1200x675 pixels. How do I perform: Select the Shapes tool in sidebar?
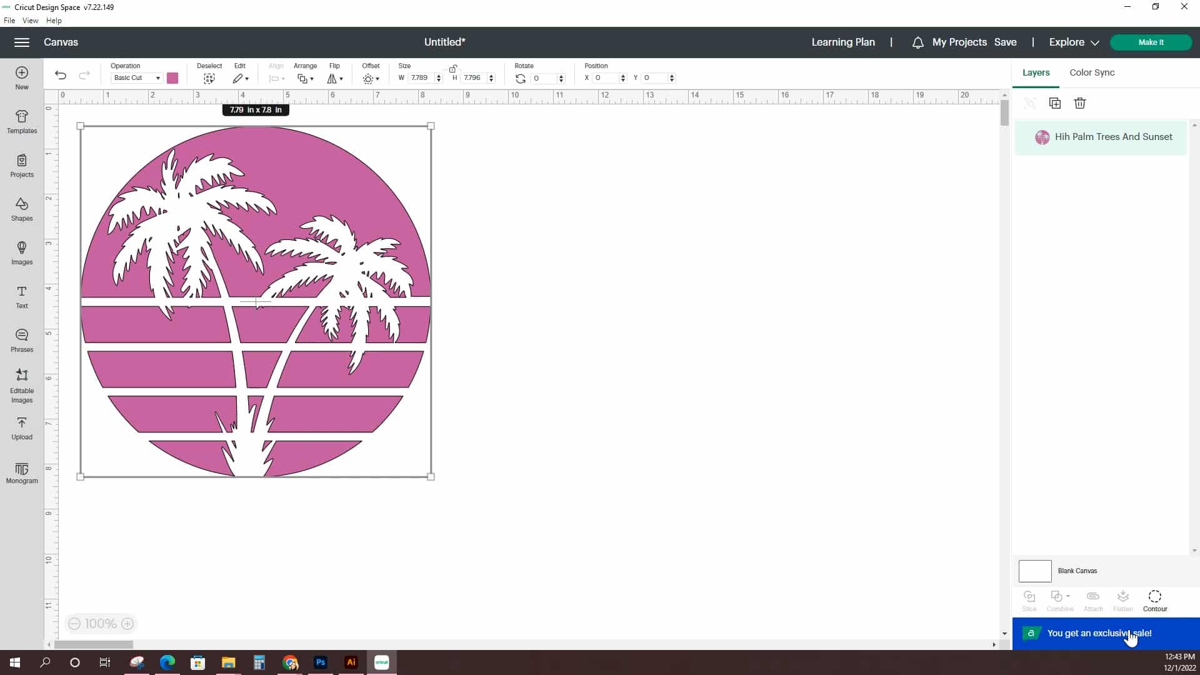(22, 209)
